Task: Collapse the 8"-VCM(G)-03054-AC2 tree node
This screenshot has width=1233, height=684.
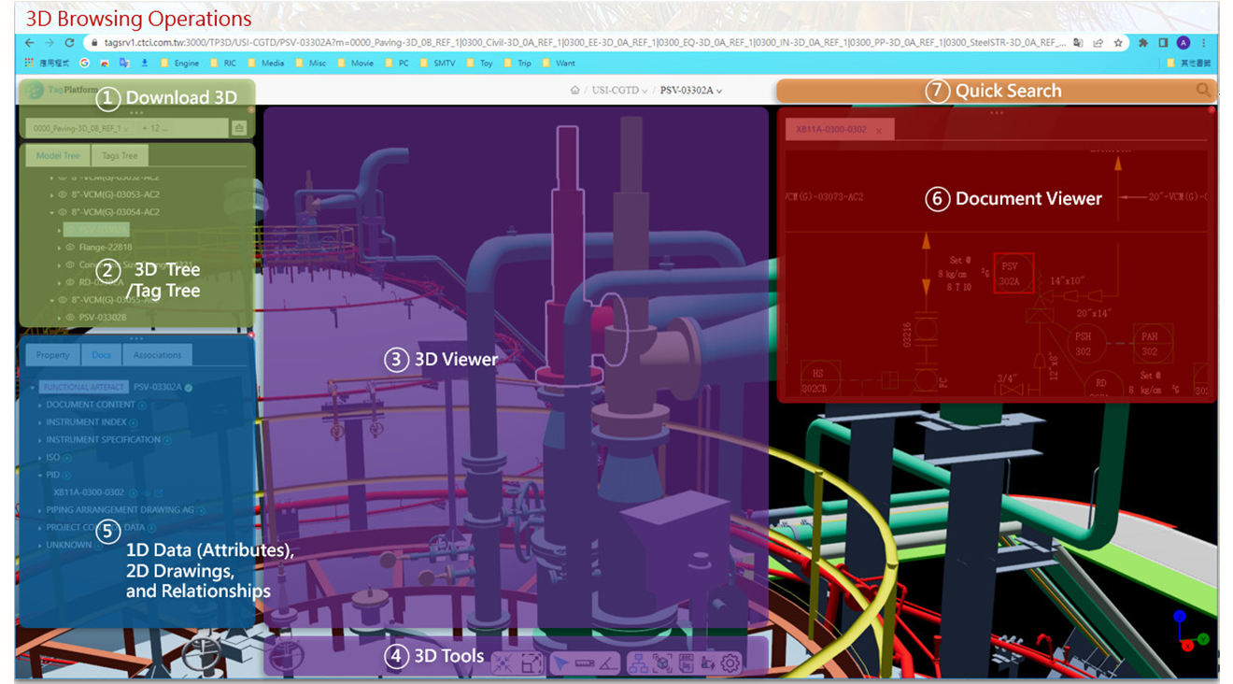Action: pos(51,213)
